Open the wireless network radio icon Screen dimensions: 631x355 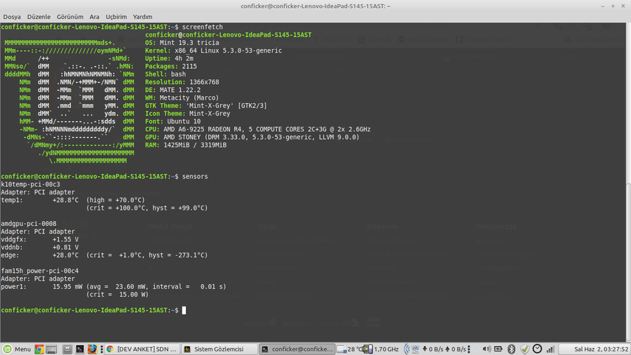(412, 349)
